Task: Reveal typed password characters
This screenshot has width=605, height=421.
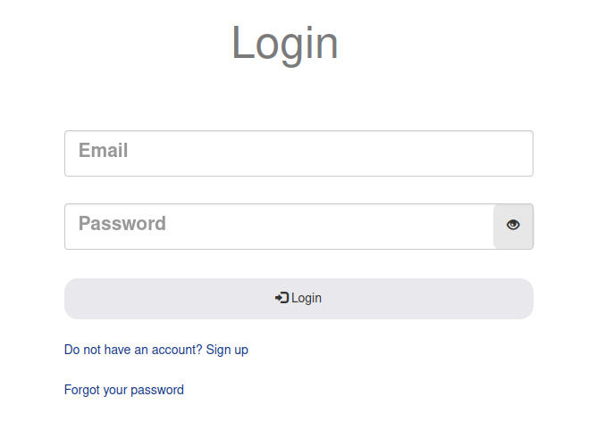Action: tap(513, 226)
